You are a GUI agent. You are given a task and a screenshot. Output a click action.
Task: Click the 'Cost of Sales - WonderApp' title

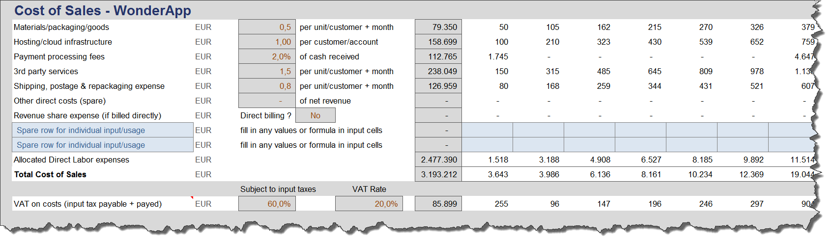pyautogui.click(x=103, y=10)
